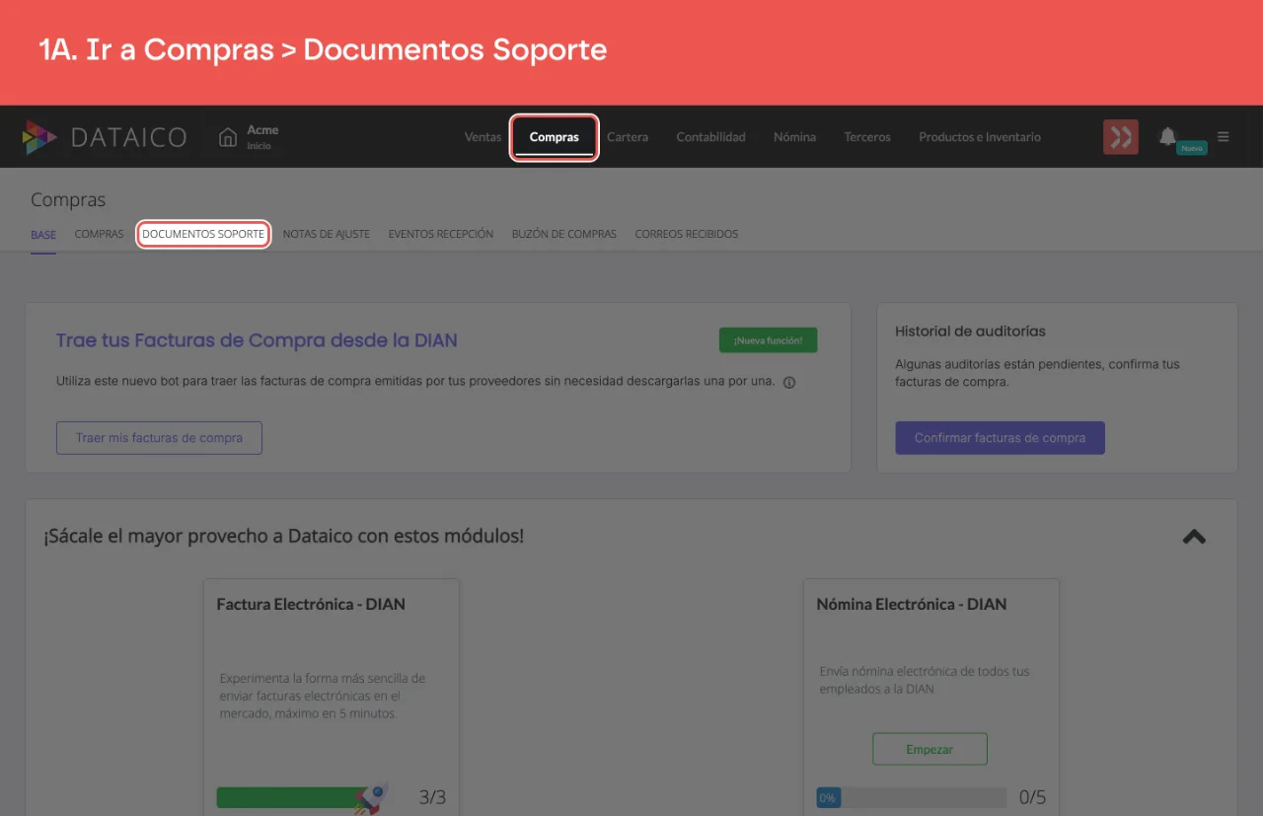Click the Nómina Electrónica - DIAN card title
This screenshot has width=1263, height=816.
click(x=912, y=604)
